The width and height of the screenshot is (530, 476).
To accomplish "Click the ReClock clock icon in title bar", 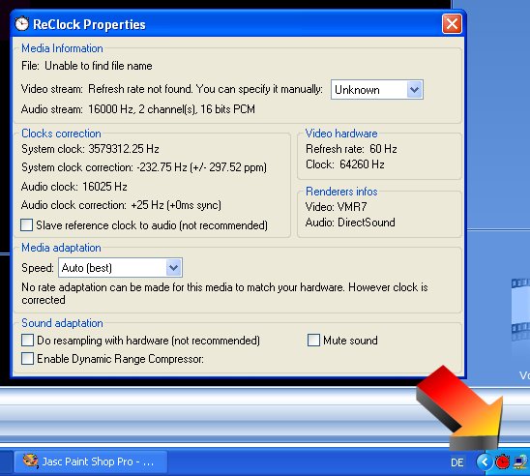I will [22, 23].
